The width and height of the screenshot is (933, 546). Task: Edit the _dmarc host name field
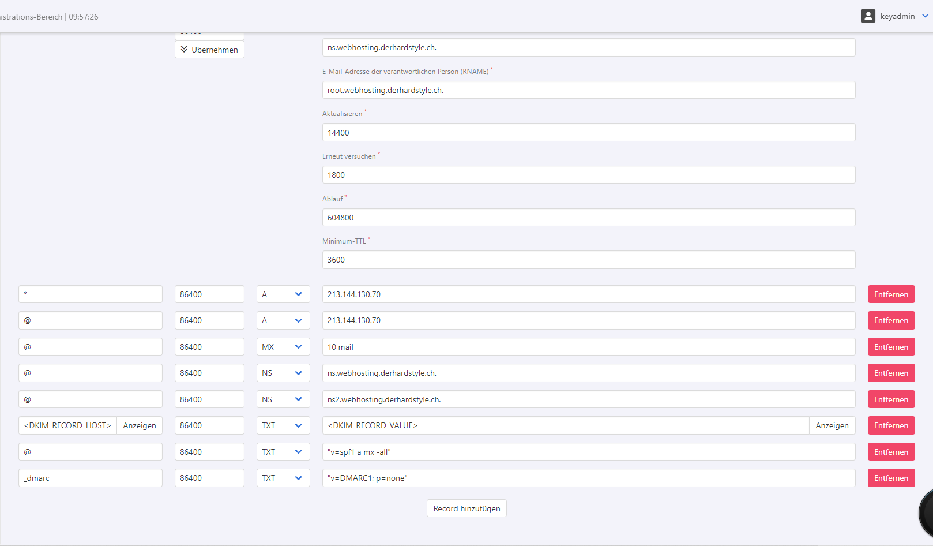pos(91,478)
